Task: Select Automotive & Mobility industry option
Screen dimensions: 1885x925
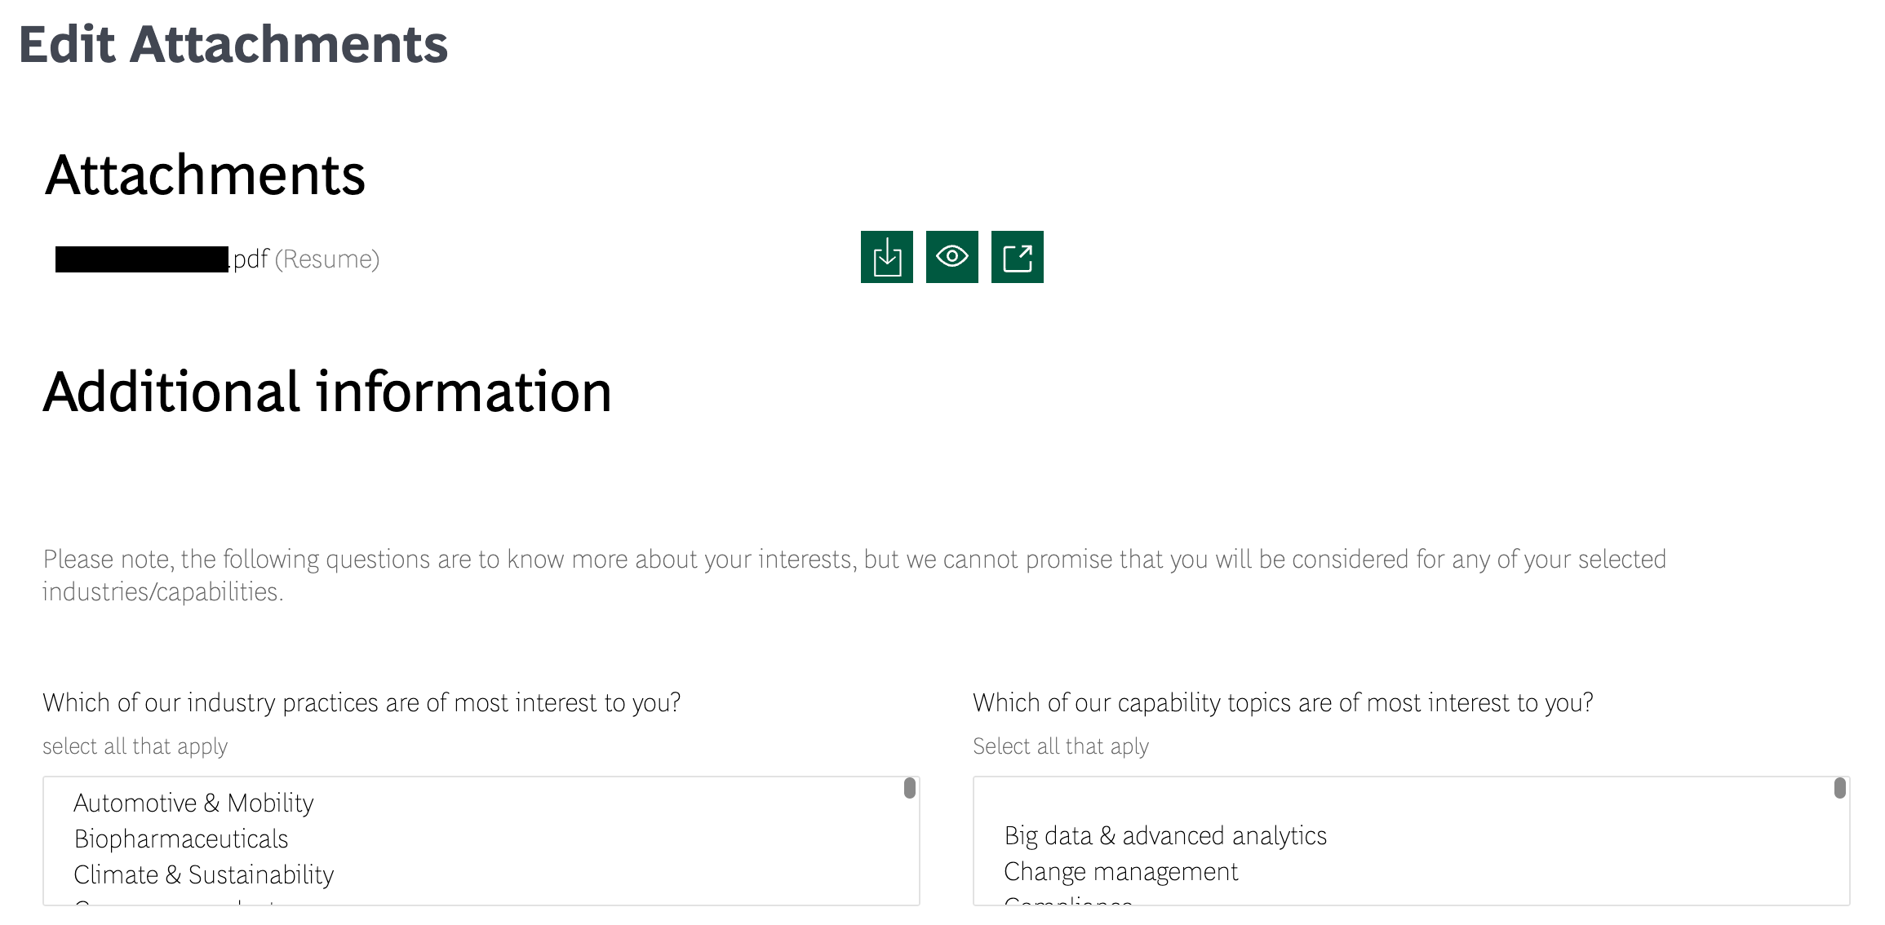Action: tap(193, 803)
